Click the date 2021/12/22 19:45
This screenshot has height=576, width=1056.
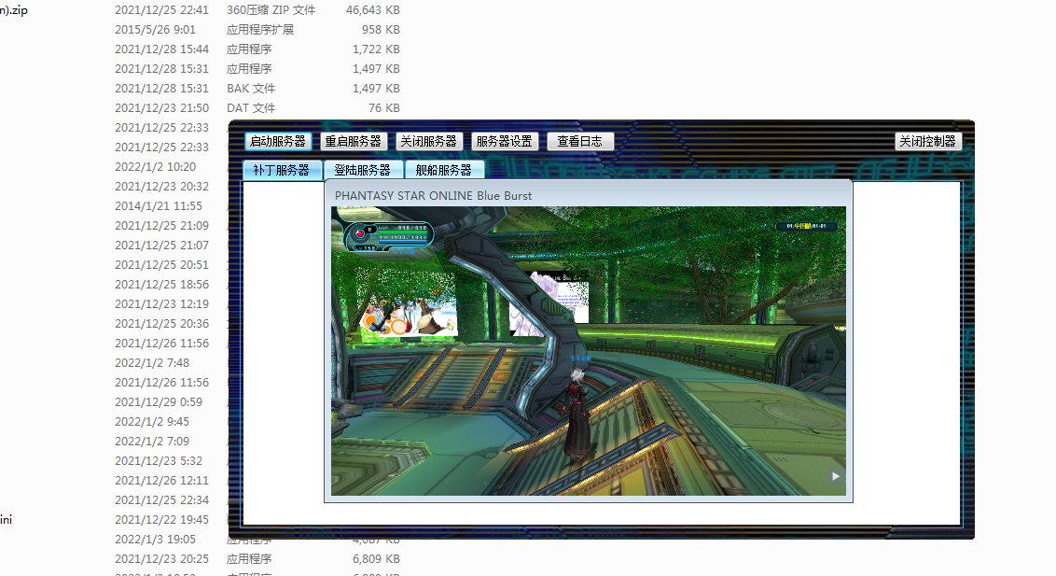pos(161,519)
